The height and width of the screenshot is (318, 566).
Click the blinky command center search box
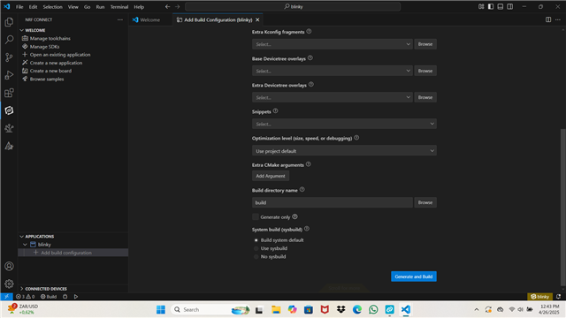[x=293, y=6]
